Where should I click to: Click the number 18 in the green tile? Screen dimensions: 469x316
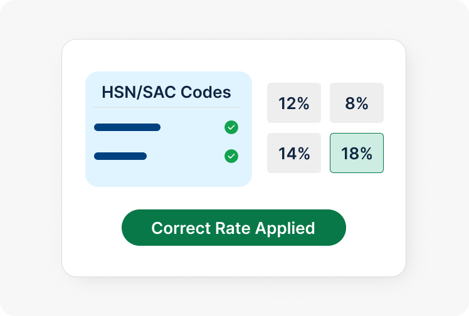350,153
